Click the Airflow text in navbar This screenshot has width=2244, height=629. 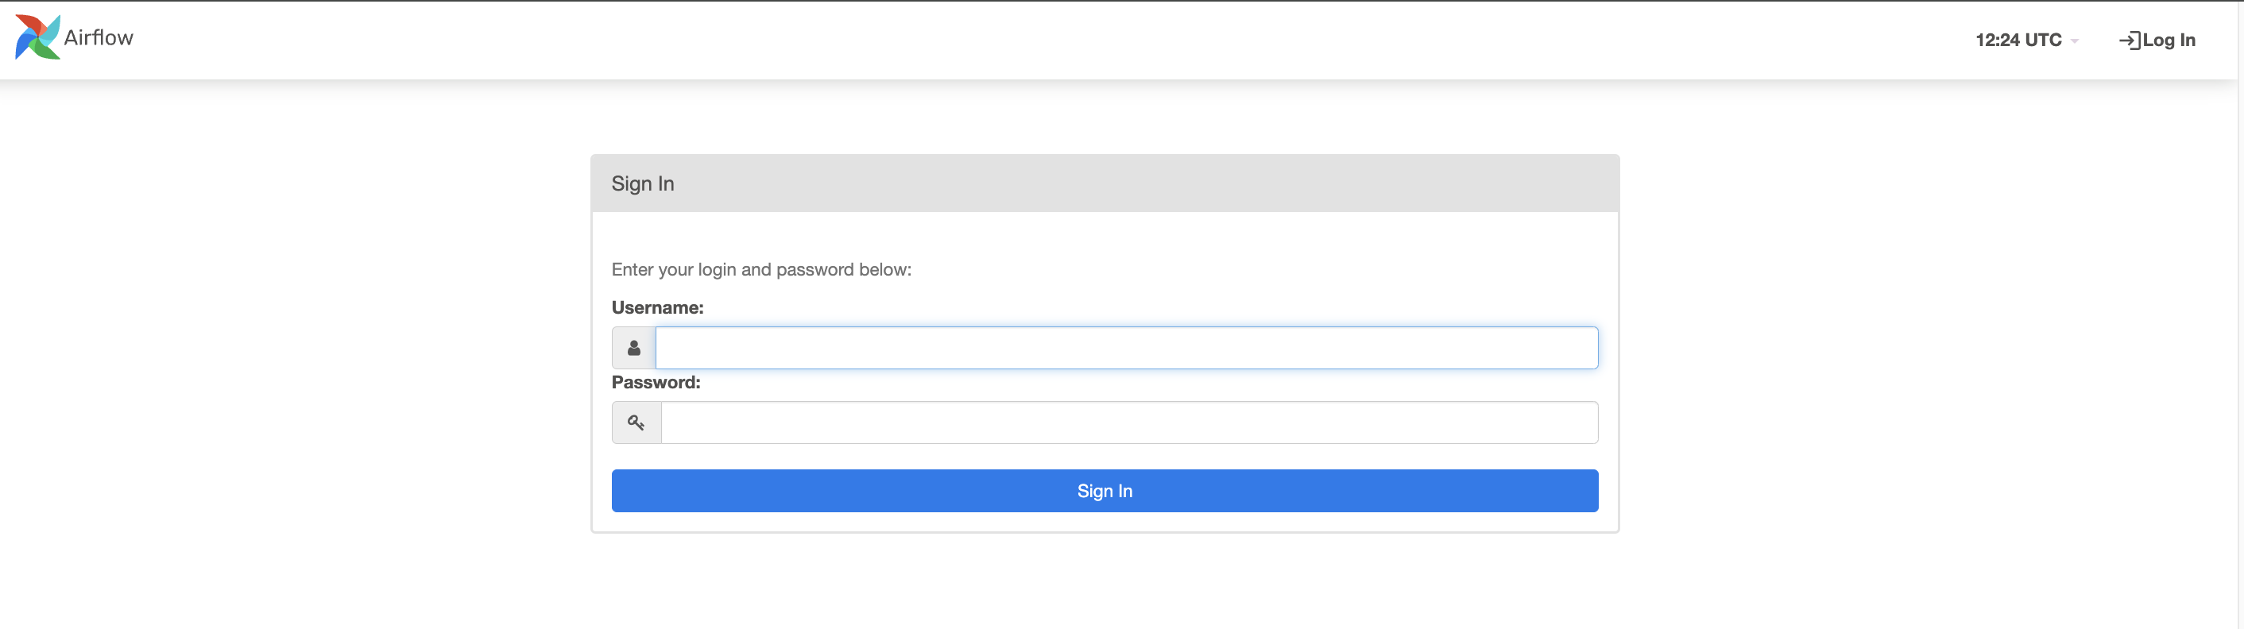click(x=99, y=37)
